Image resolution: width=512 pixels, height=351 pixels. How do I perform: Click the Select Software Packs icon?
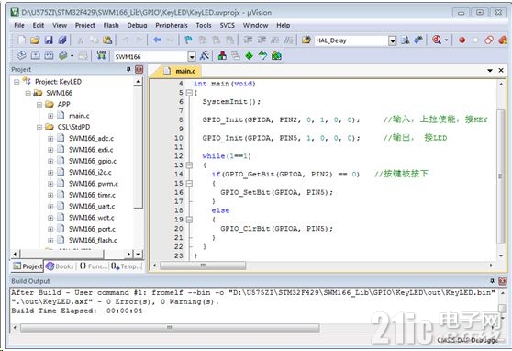[262, 56]
